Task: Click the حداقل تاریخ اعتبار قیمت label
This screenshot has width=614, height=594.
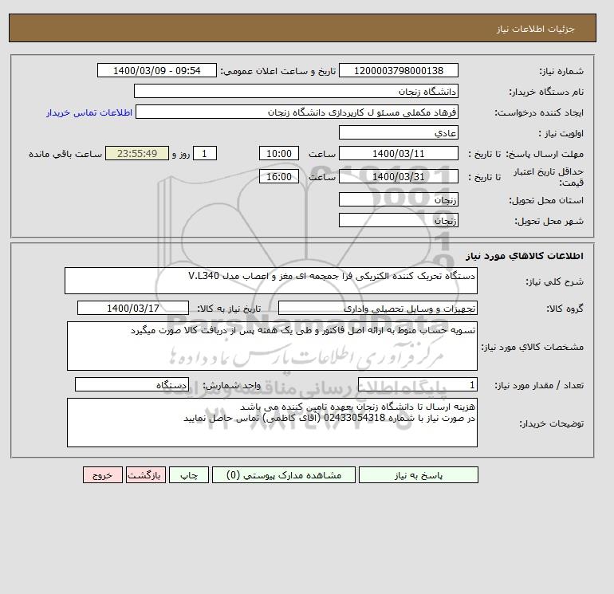Action: coord(549,177)
